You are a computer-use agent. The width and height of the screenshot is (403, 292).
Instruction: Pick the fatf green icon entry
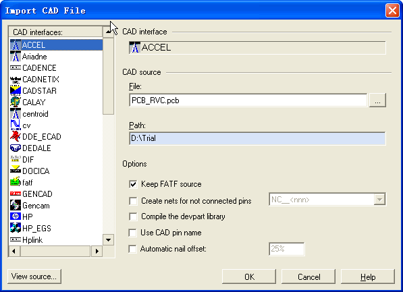pos(16,182)
